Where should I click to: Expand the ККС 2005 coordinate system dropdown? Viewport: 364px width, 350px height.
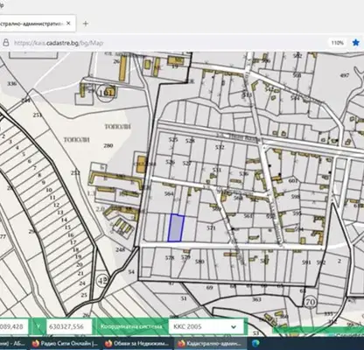(x=206, y=326)
